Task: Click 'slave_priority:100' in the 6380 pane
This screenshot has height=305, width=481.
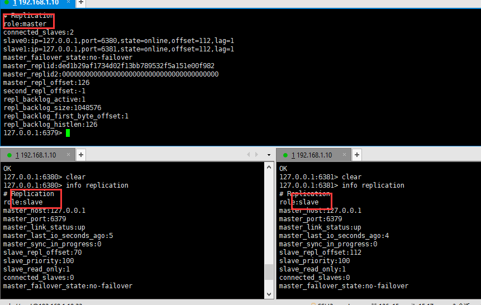Action: click(39, 261)
